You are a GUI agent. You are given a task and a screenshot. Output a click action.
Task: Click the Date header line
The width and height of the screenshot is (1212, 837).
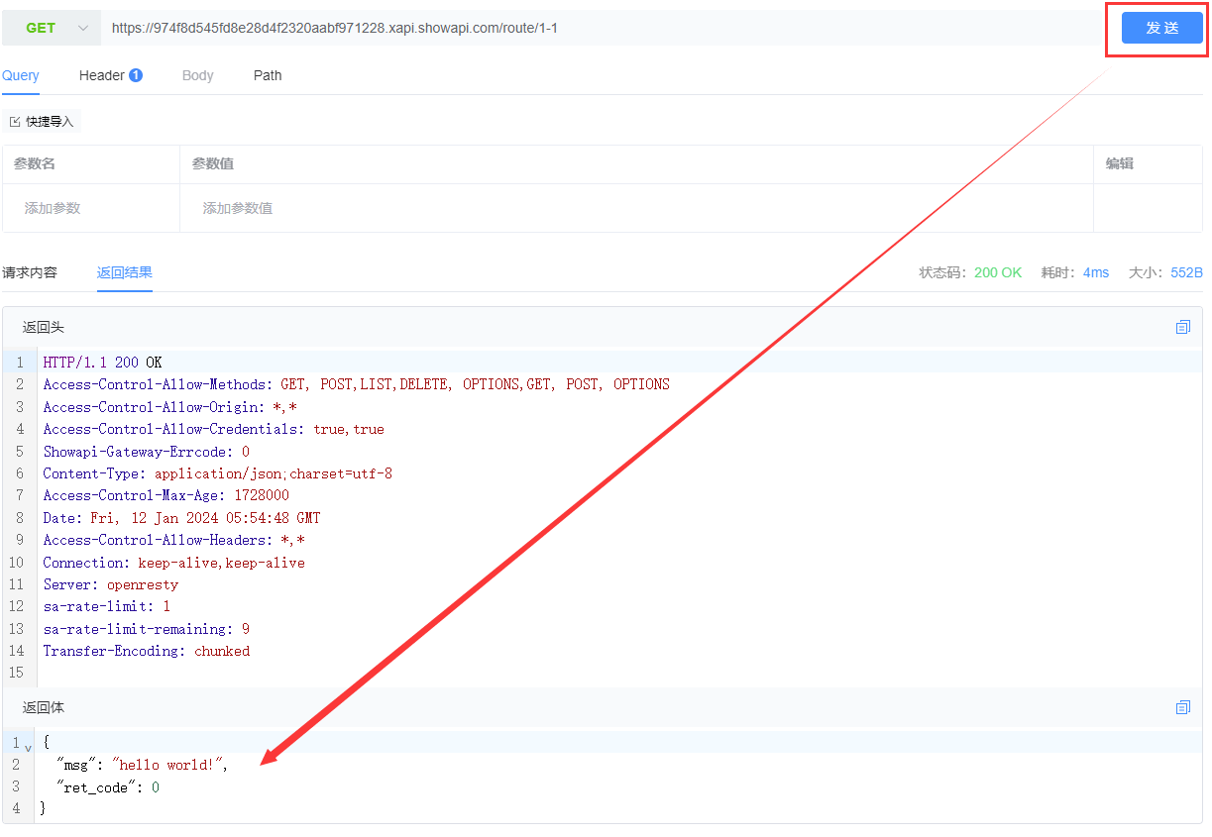[181, 518]
